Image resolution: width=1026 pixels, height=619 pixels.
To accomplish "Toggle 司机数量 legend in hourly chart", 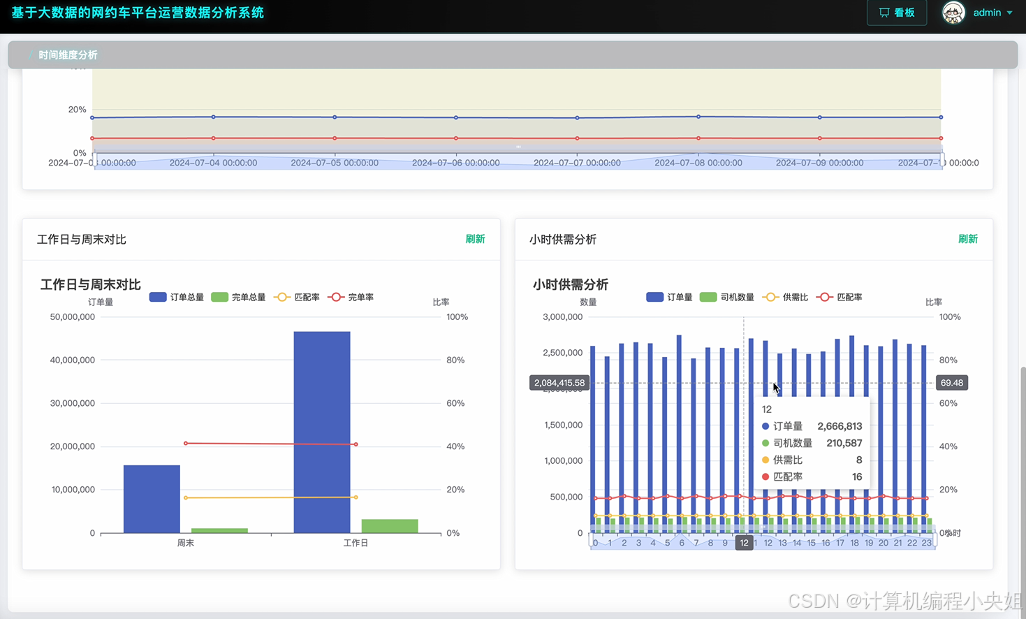I will 726,297.
